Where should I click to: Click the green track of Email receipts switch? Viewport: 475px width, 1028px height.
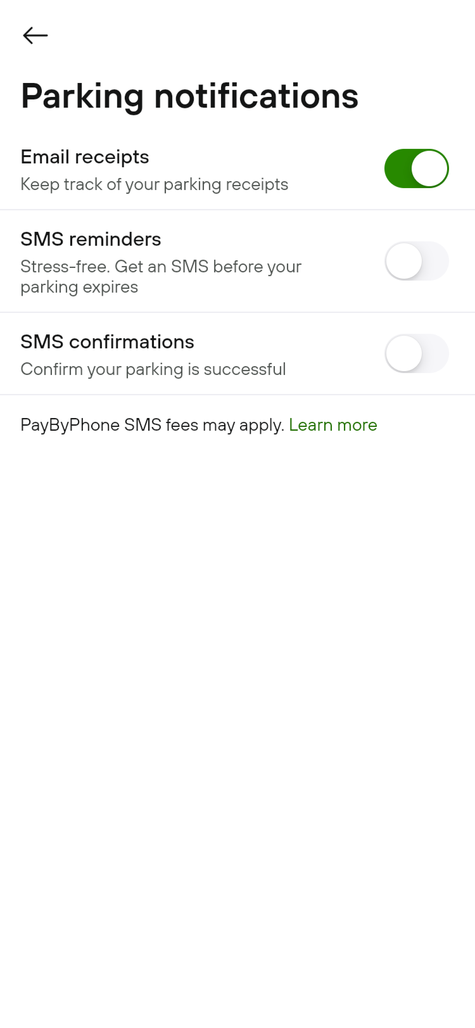pos(397,168)
